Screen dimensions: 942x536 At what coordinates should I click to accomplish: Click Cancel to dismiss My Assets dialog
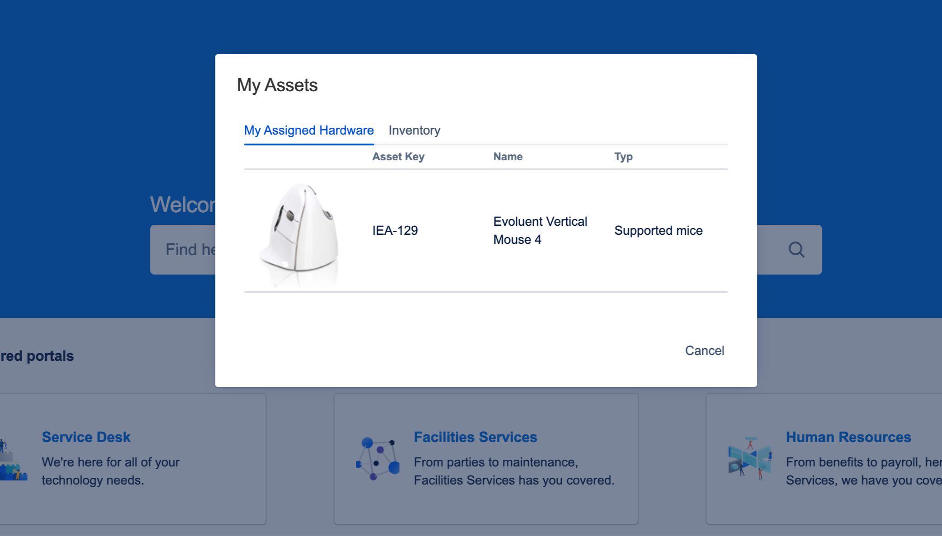[704, 350]
